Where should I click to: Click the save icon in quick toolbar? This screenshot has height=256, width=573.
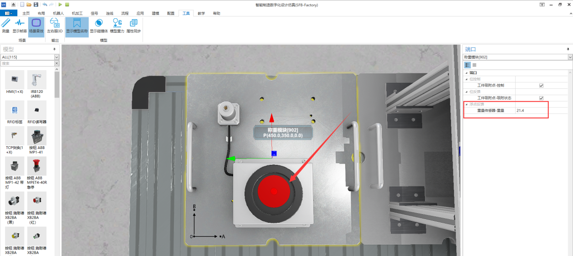(36, 4)
